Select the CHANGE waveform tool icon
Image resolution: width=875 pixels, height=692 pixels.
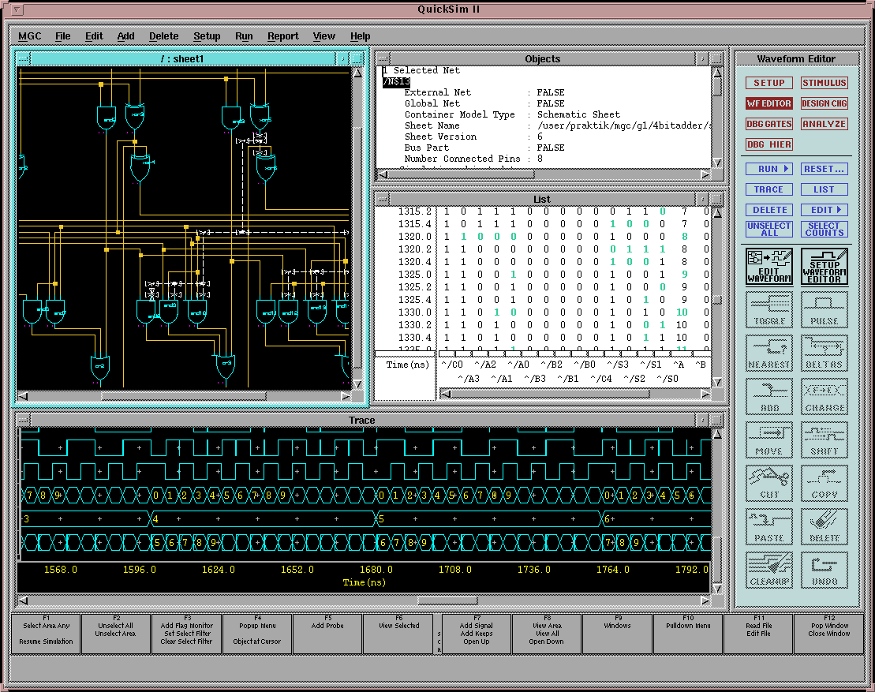click(825, 397)
